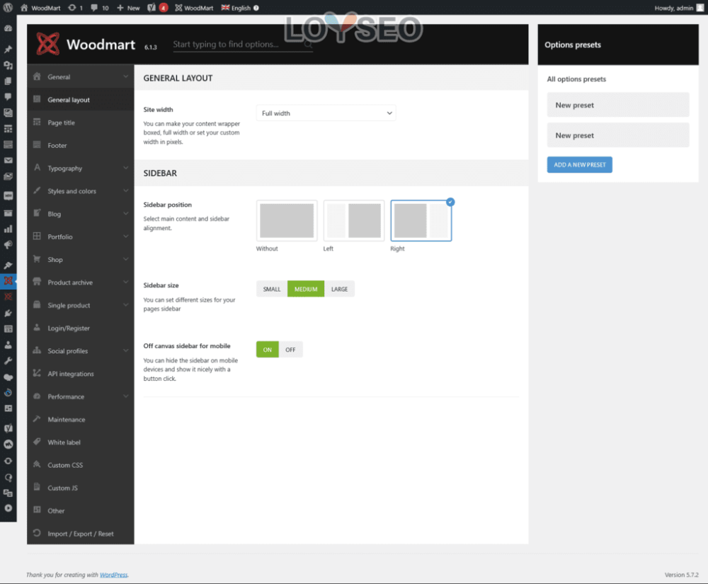Select the second New preset entry

618,135
